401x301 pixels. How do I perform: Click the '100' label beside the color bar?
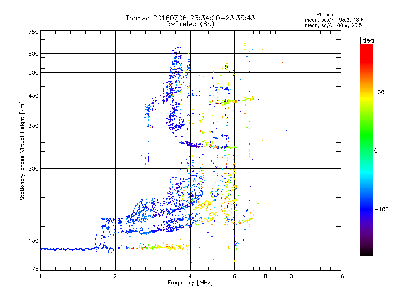click(379, 92)
